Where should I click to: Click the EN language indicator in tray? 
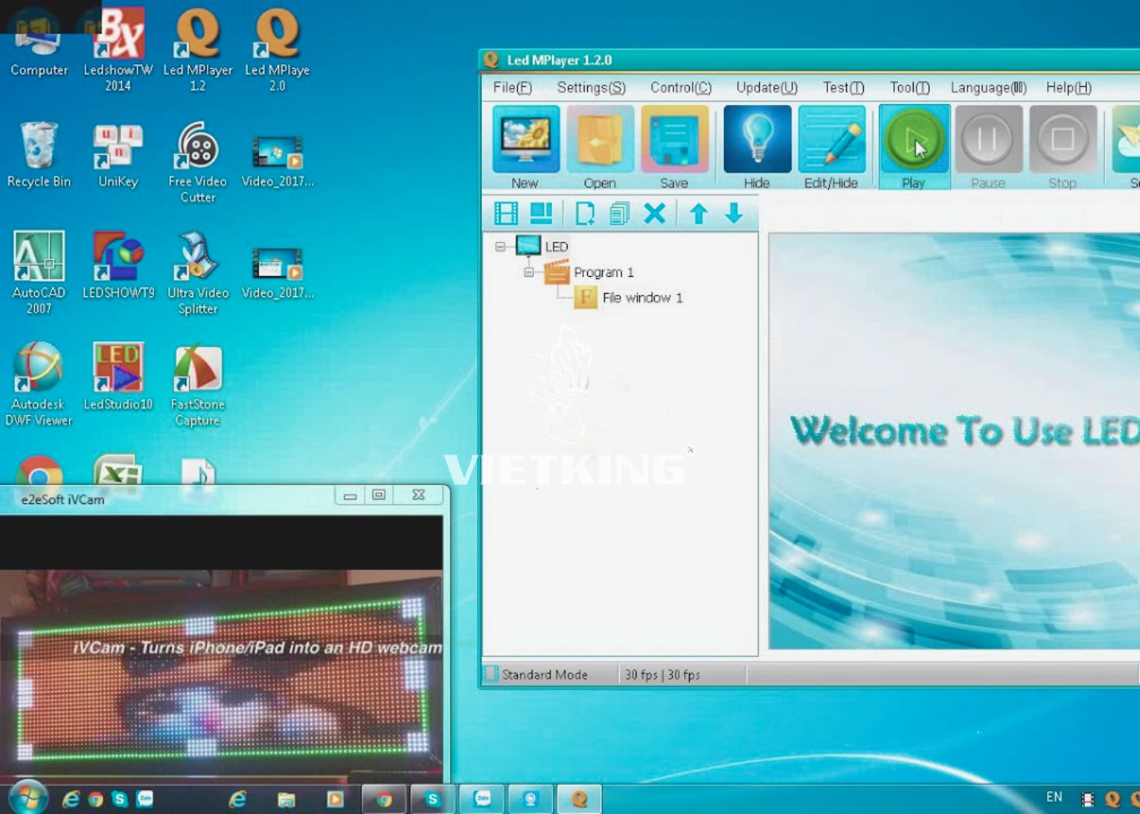1054,797
